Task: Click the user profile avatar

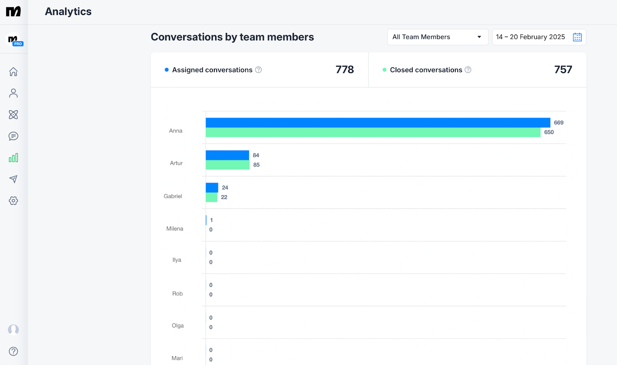Action: pos(13,330)
